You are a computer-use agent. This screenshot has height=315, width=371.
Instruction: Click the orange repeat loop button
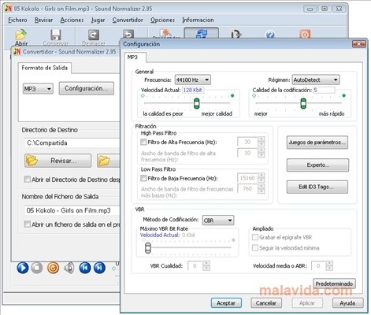point(53,268)
